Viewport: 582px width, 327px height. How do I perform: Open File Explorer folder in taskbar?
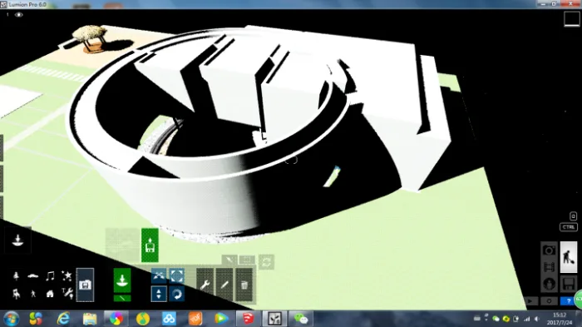pos(90,319)
